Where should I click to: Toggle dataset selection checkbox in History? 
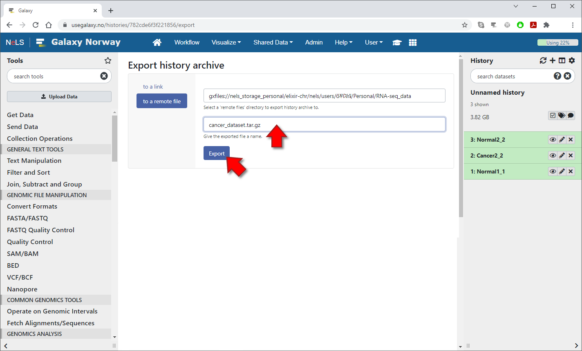point(553,116)
